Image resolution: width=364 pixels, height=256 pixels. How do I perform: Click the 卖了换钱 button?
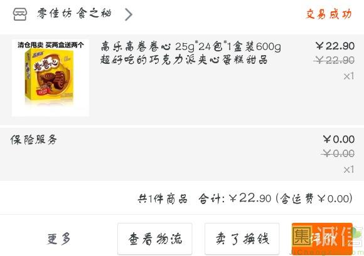pyautogui.click(x=242, y=239)
